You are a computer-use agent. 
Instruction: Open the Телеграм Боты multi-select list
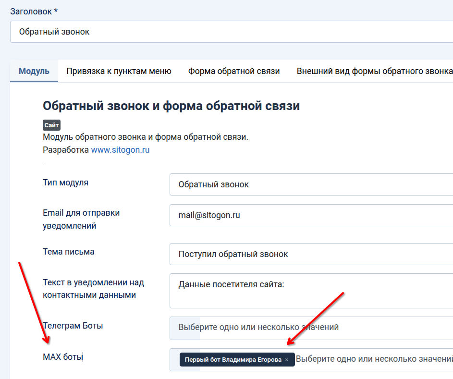pos(311,328)
